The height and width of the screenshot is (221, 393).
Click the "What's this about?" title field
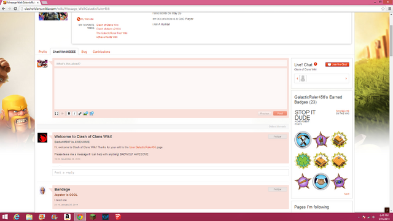[171, 64]
